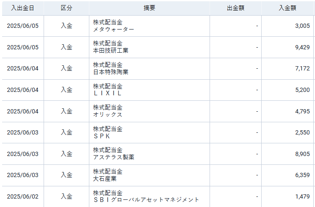Click the 入出金日 column header
This screenshot has height=207, width=315.
click(23, 8)
